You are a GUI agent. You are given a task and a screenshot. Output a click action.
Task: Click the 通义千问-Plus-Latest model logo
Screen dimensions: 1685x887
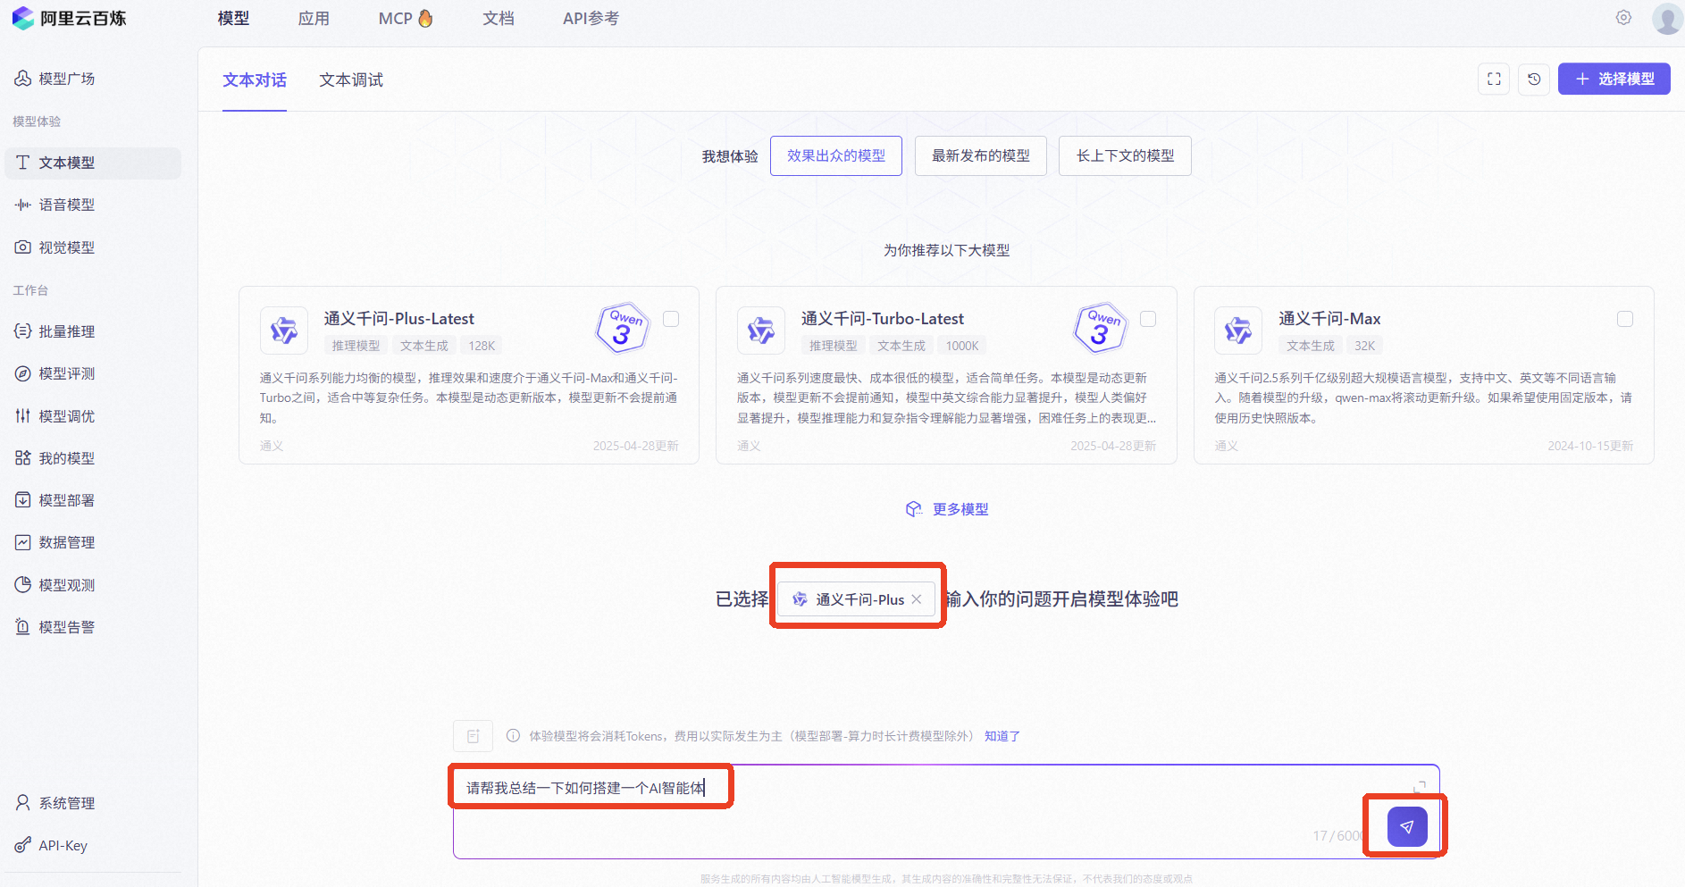(284, 331)
